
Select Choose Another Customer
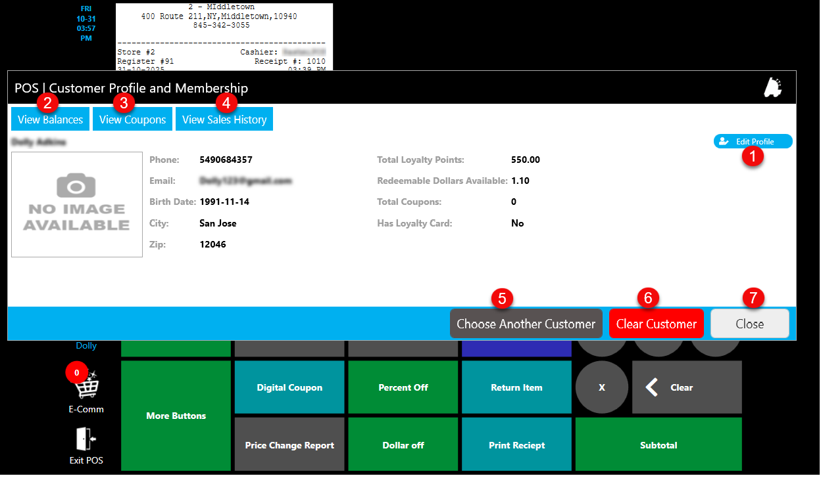(x=526, y=324)
